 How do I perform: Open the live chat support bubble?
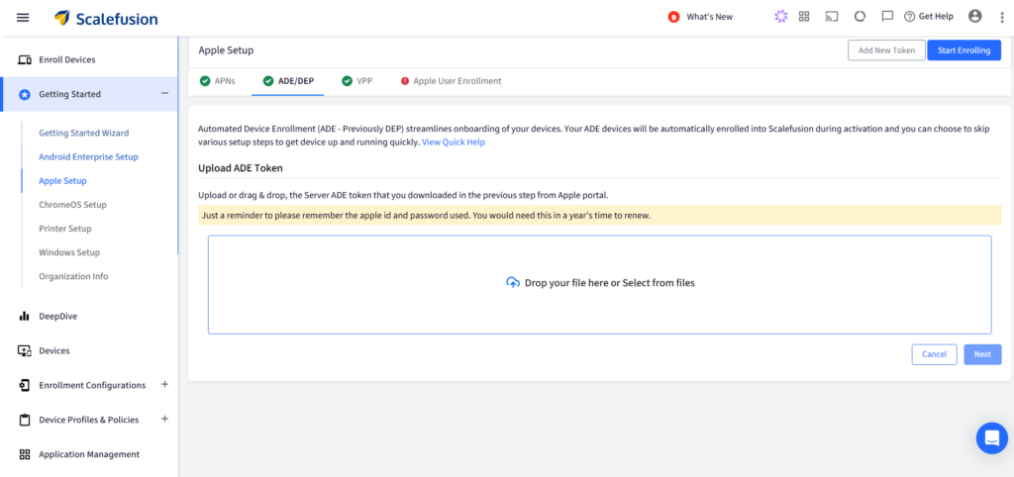(992, 438)
